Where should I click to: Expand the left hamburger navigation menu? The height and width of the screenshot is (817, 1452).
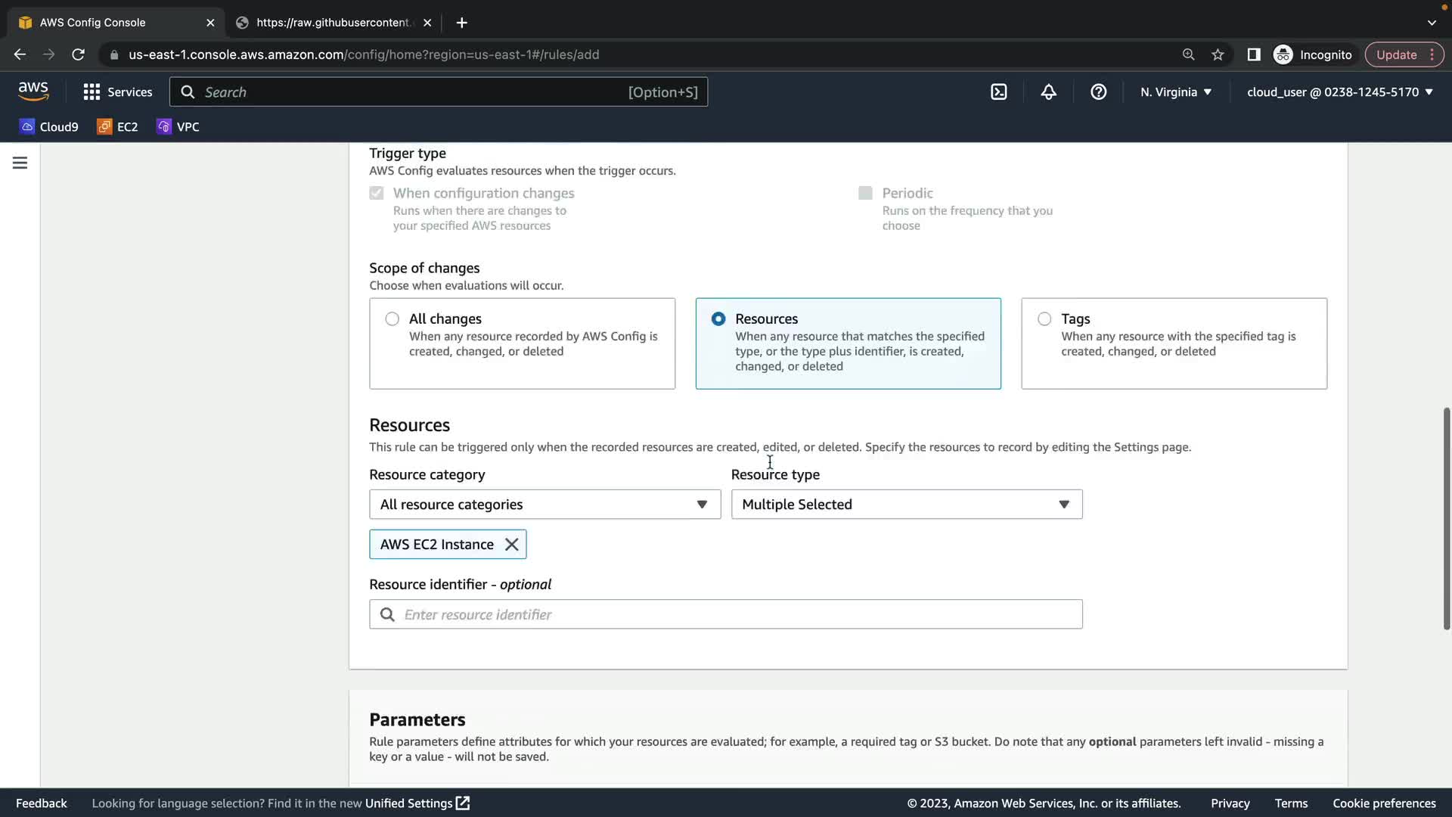tap(20, 163)
